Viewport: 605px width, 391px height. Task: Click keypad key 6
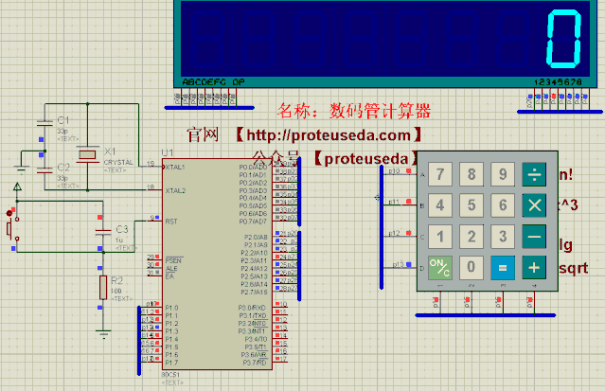503,205
